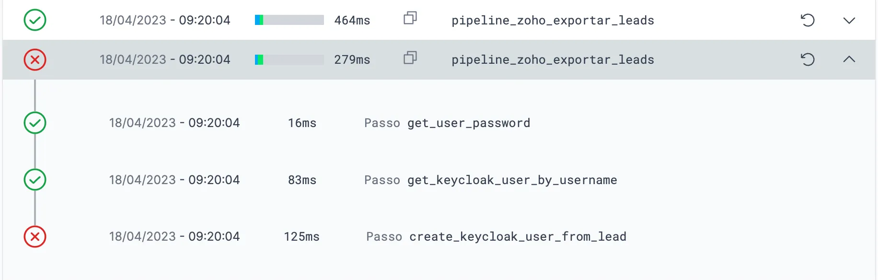This screenshot has height=280, width=878.
Task: Expand the 464ms pipeline run details
Action: (x=849, y=21)
